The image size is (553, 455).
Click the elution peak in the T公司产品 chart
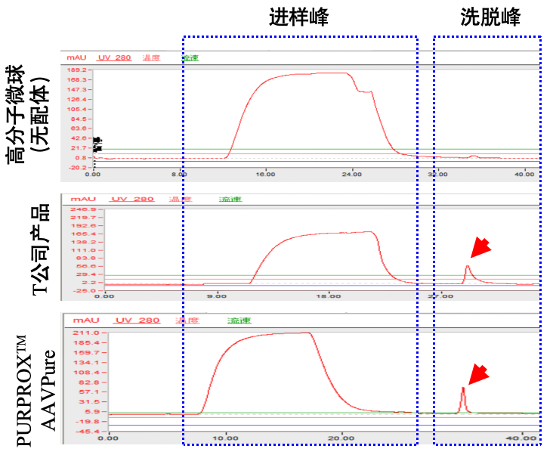click(468, 268)
